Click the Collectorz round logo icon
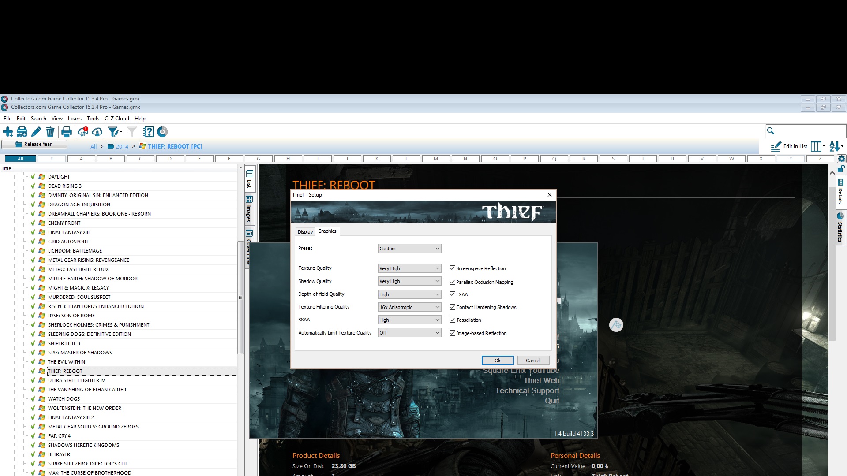 162,132
